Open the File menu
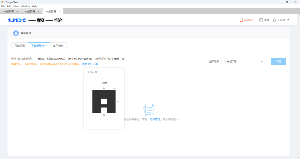This screenshot has width=300, height=159. coord(3,6)
